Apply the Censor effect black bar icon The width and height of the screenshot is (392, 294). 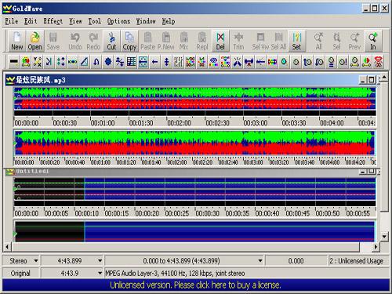(x=14, y=62)
